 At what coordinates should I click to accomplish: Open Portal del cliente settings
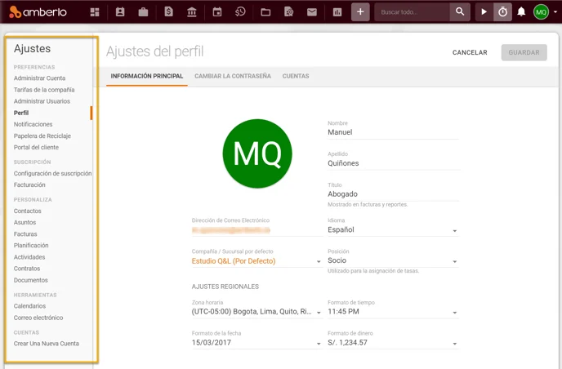(36, 147)
